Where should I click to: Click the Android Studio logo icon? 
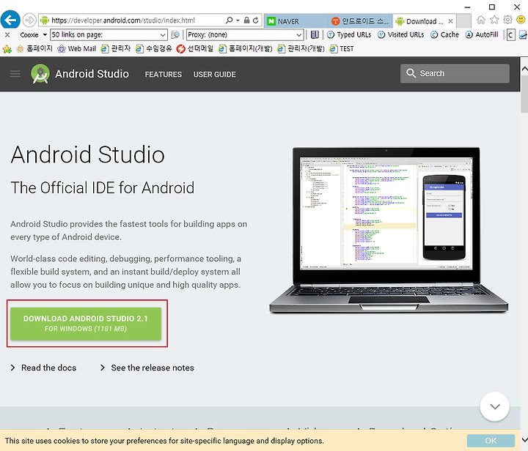pyautogui.click(x=40, y=74)
